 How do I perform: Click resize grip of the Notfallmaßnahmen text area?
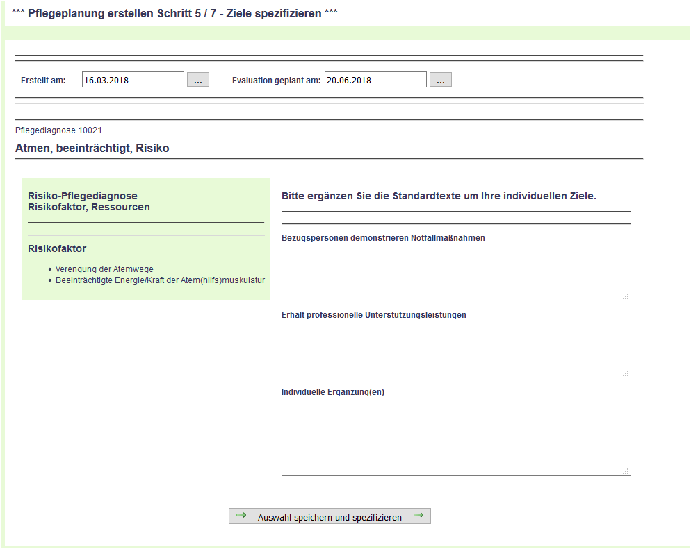(x=626, y=296)
